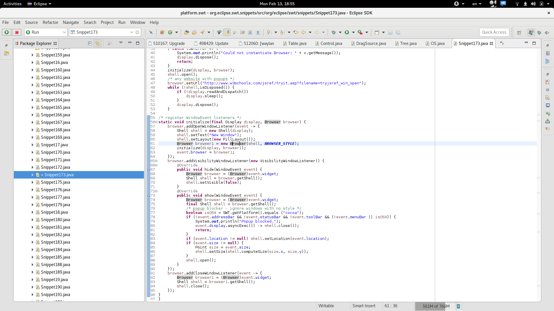Open the File menu
554x311 pixels.
5,22
